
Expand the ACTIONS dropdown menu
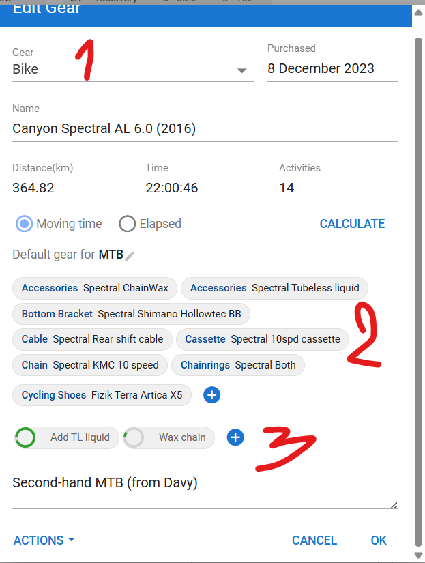(x=44, y=540)
